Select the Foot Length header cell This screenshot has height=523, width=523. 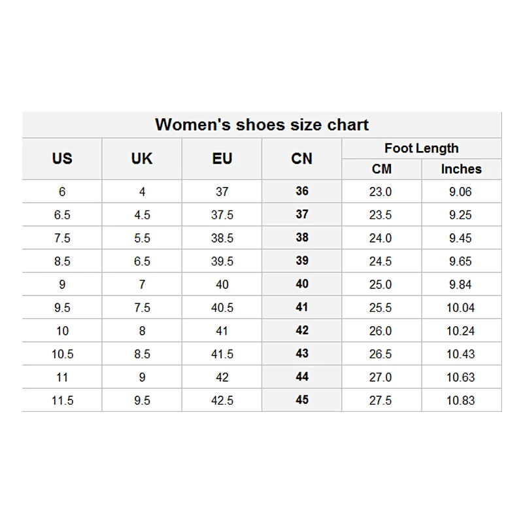point(421,148)
